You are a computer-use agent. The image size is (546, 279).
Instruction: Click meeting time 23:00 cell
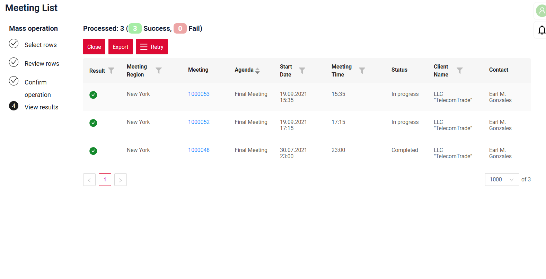point(338,150)
